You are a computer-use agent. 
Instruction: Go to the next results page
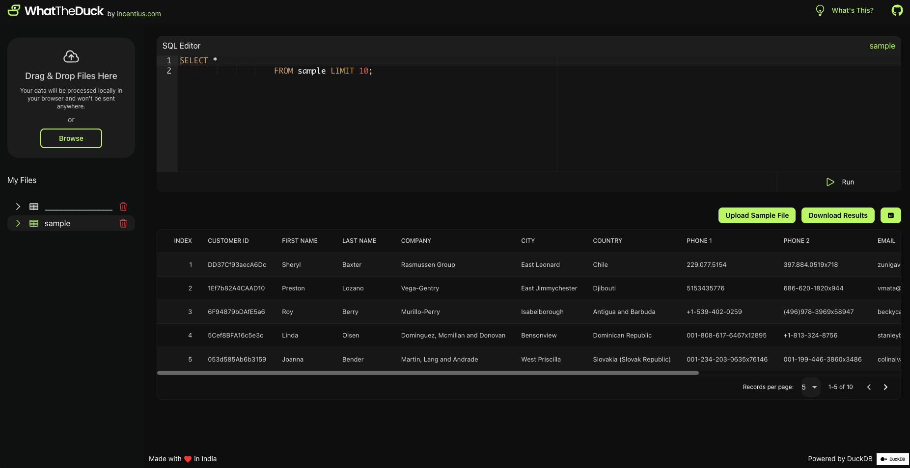point(885,387)
